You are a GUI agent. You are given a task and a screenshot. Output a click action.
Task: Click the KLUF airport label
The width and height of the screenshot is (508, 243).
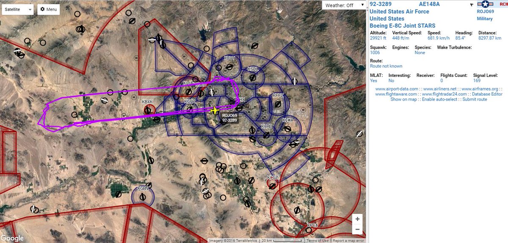tap(188, 84)
